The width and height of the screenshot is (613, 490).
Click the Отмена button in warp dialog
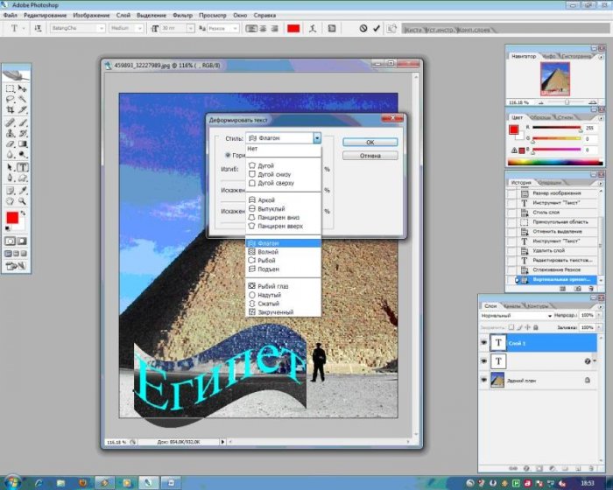(370, 156)
